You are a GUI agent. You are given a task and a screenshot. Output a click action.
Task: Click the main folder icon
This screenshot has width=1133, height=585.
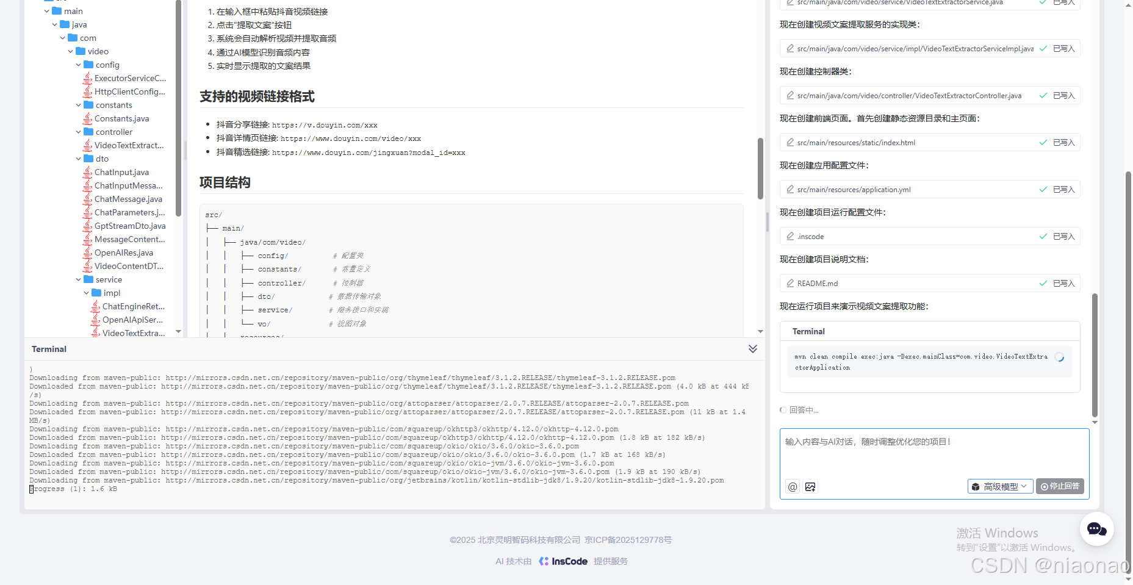tap(57, 11)
